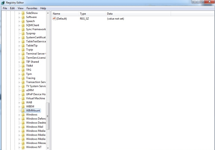Screen dimensions: 215x150
Task: Open the Help menu
Action: tap(43, 8)
